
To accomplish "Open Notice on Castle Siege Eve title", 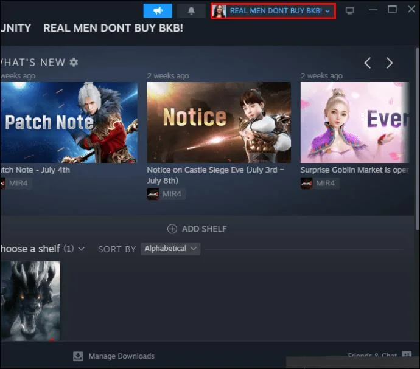I will [215, 175].
